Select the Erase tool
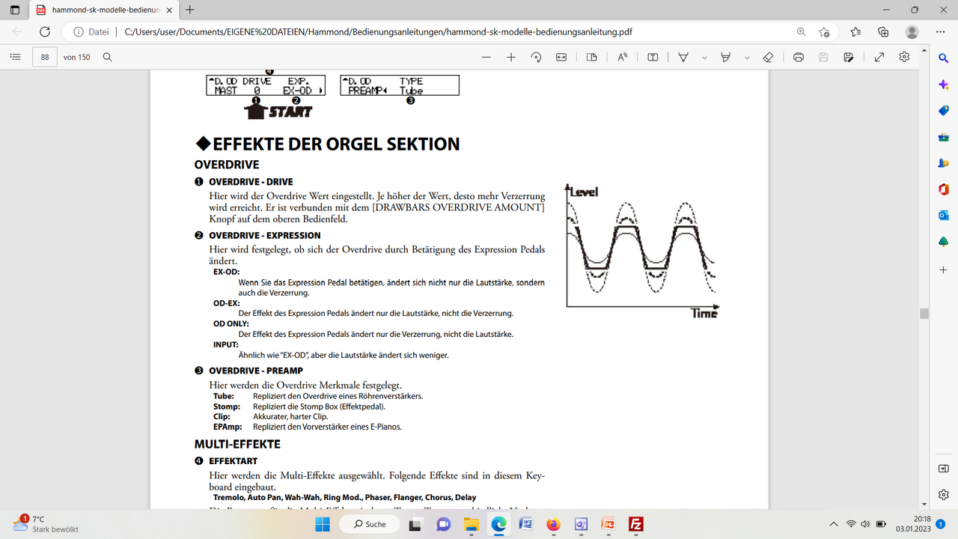The image size is (958, 539). 767,57
